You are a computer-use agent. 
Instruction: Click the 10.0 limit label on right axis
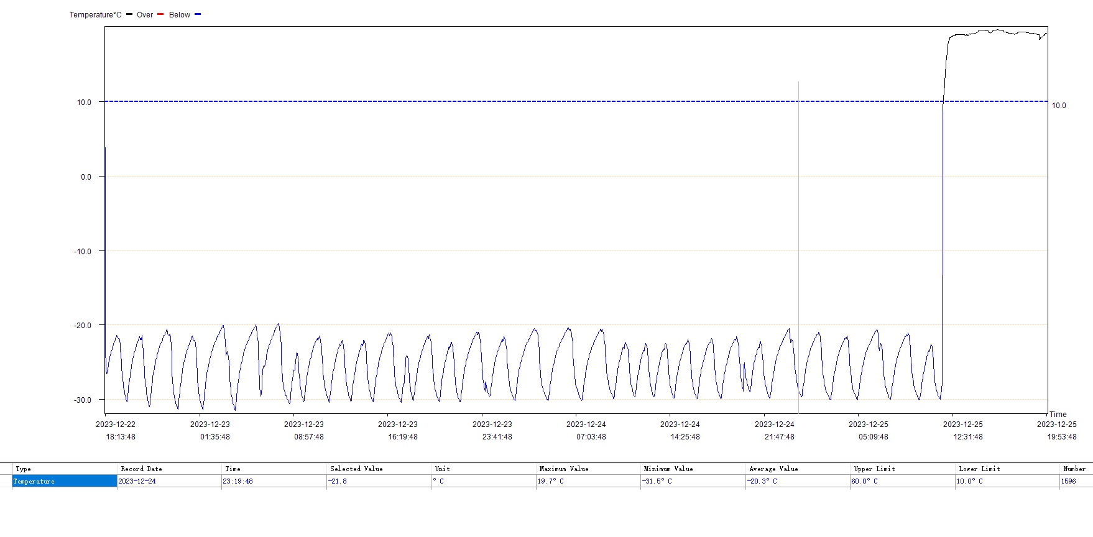pyautogui.click(x=1059, y=106)
